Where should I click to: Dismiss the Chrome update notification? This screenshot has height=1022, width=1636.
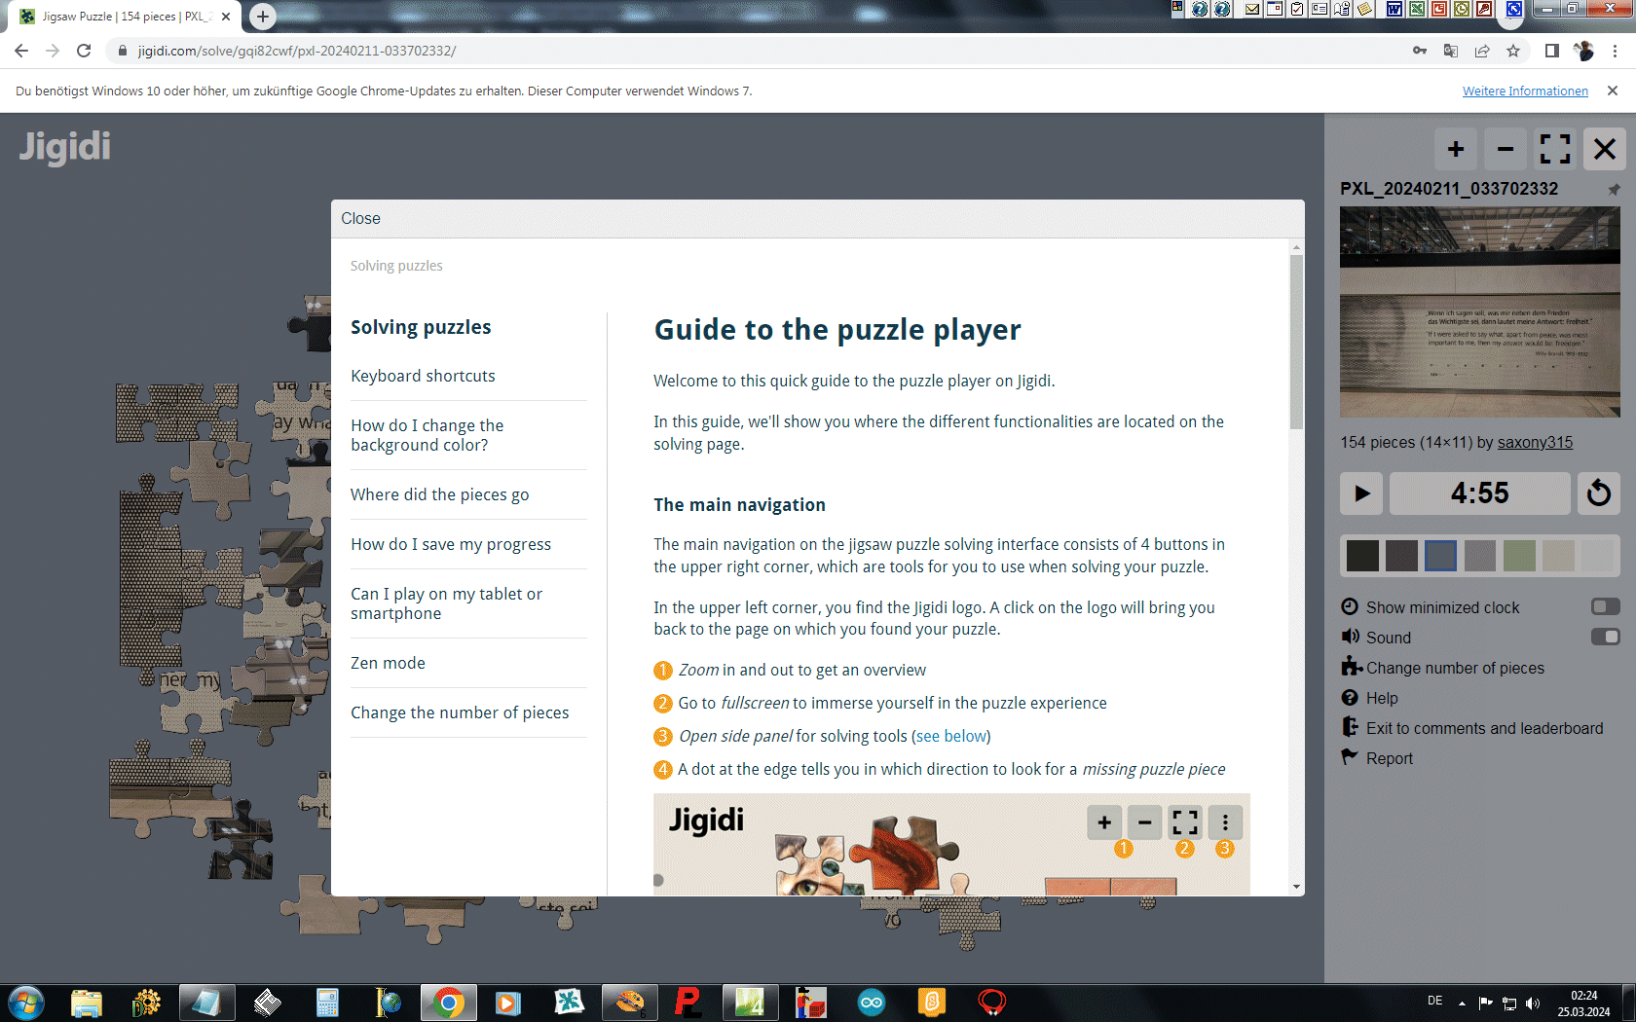click(x=1613, y=91)
